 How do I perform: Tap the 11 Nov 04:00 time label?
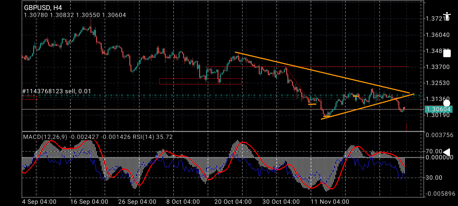point(330,202)
